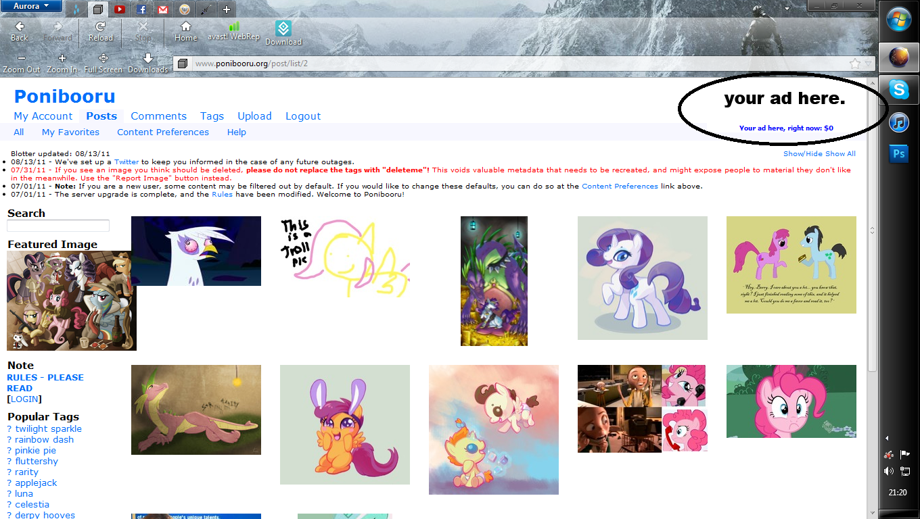Click the Ponibooru site title

[x=65, y=97]
